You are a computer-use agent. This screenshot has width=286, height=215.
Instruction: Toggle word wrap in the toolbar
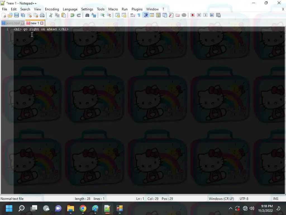click(x=133, y=15)
